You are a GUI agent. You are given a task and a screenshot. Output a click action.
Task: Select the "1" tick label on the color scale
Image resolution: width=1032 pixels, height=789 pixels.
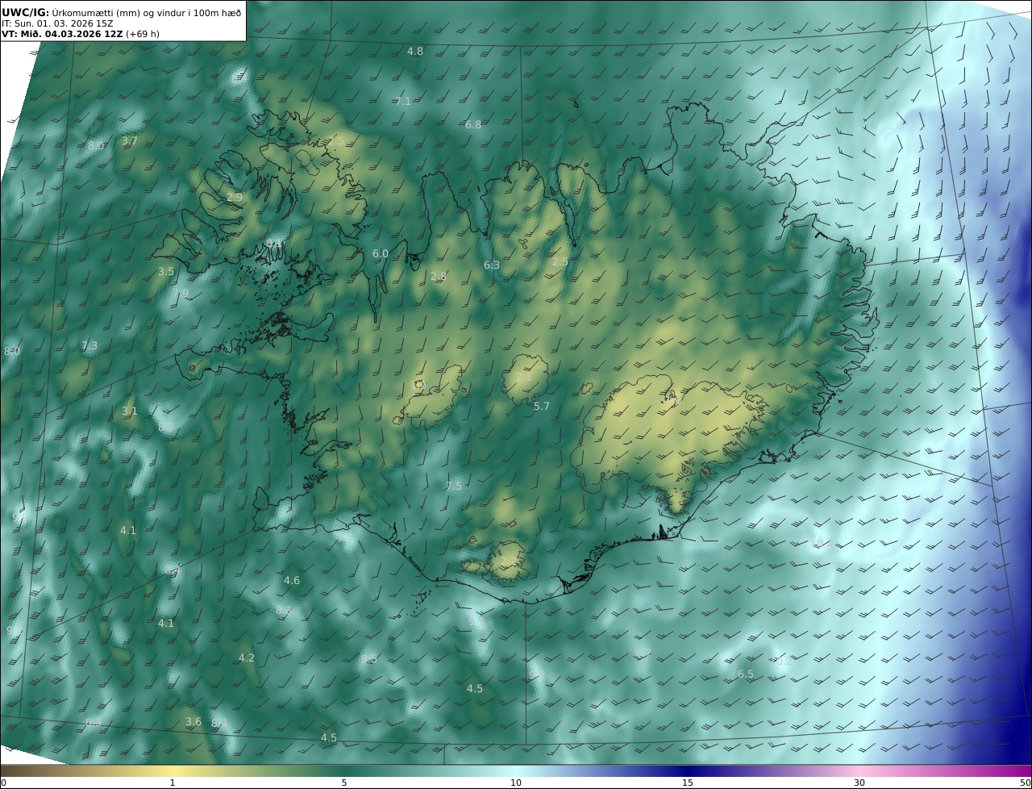coord(173,783)
